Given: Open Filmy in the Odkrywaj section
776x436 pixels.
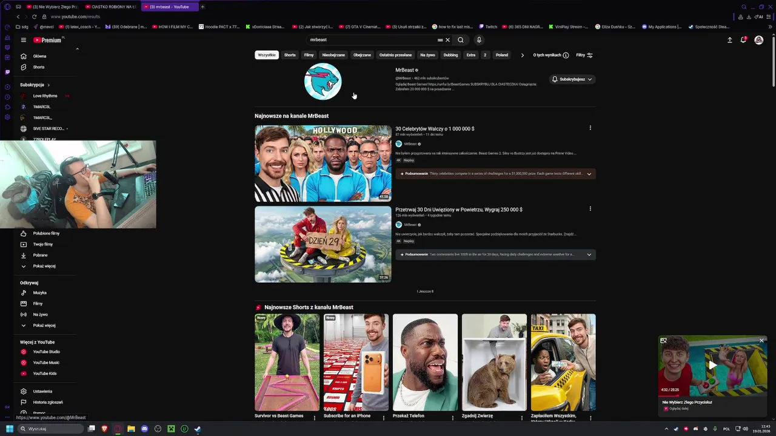Looking at the screenshot, I should click(x=38, y=303).
